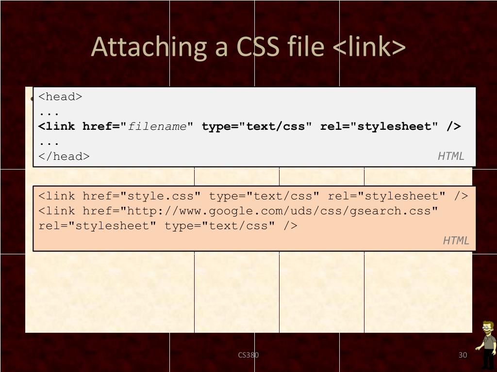The height and width of the screenshot is (372, 497).
Task: Click the cartoon man figure at the corner
Action: [x=486, y=346]
